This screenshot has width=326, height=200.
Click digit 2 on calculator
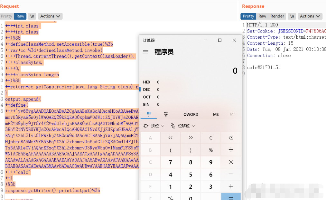[191, 186]
